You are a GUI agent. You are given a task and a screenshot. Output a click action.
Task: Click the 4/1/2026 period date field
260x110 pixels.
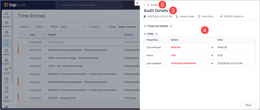pyautogui.click(x=96, y=27)
